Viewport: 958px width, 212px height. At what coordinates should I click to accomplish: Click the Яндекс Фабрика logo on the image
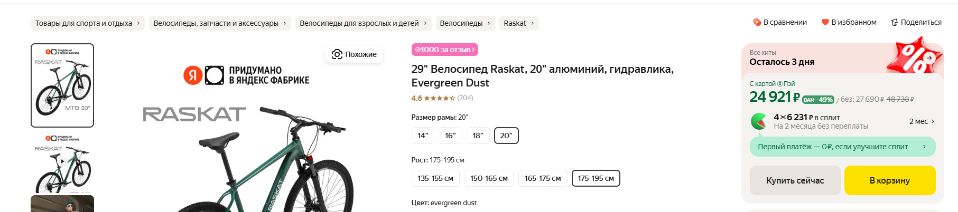(x=203, y=75)
